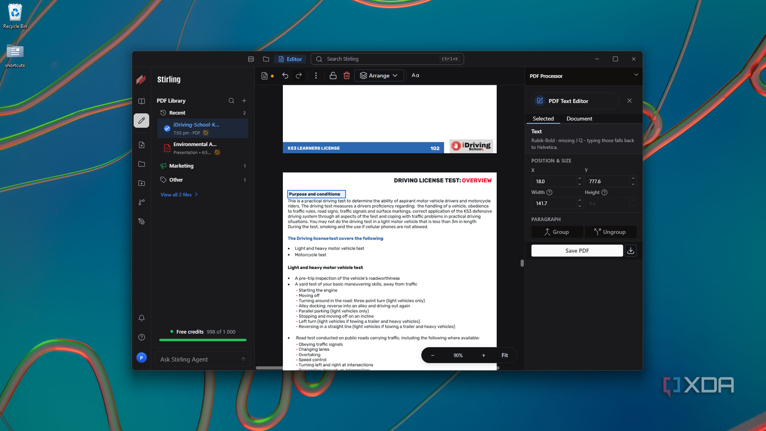
Task: Redo the last edit in the toolbar
Action: point(299,76)
